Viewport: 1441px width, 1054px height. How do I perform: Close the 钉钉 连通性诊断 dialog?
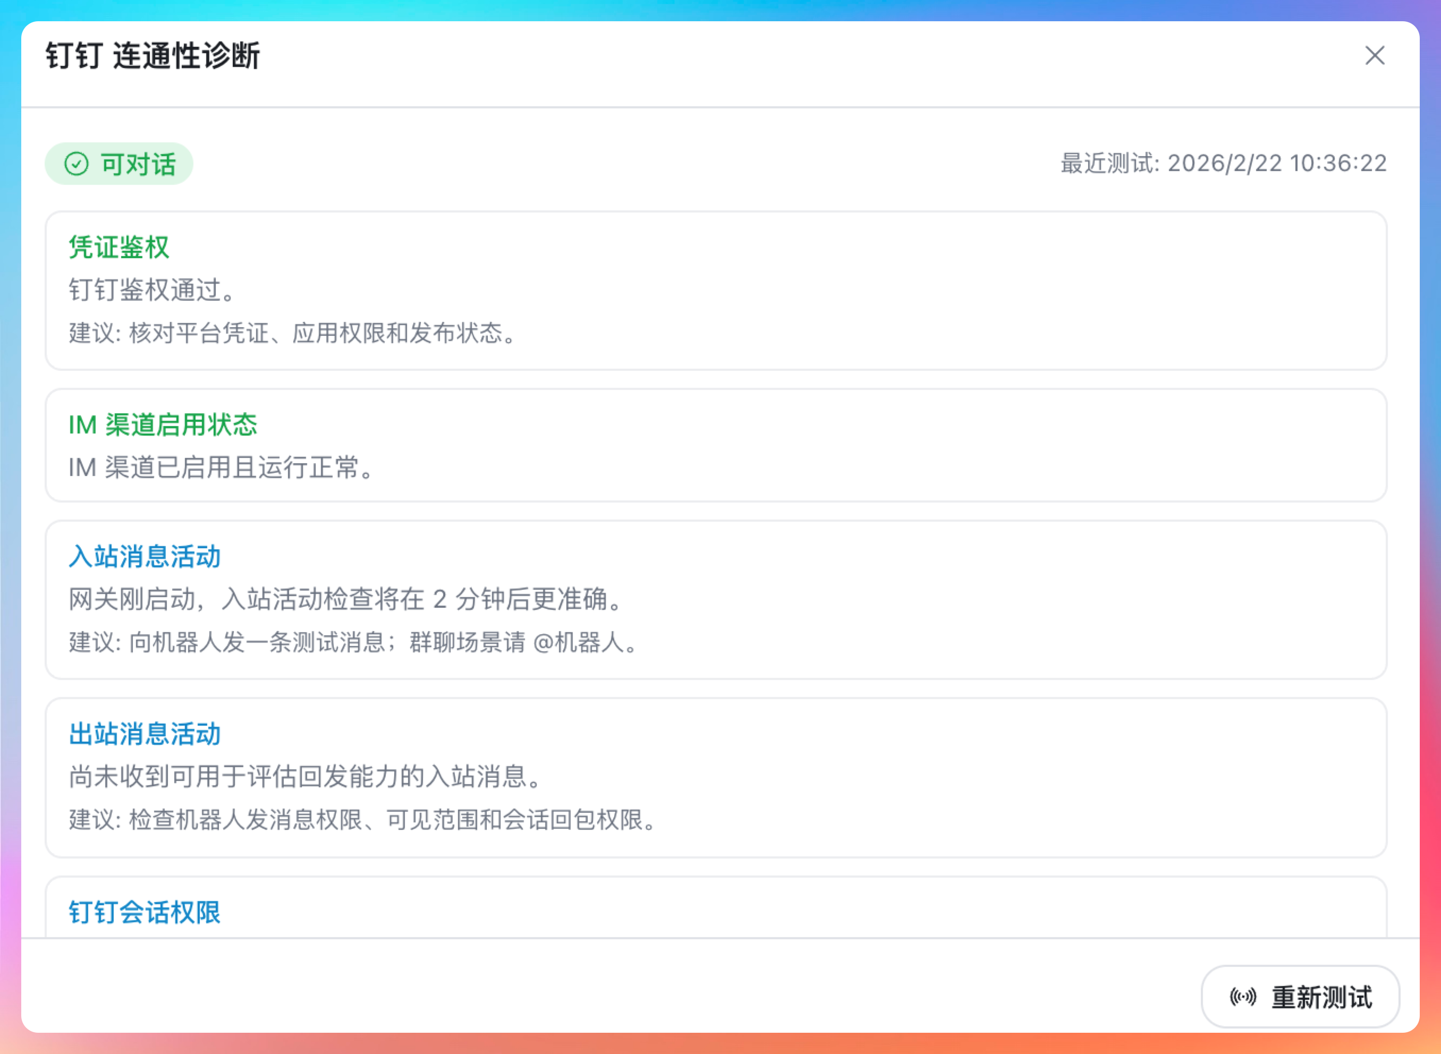coord(1374,55)
